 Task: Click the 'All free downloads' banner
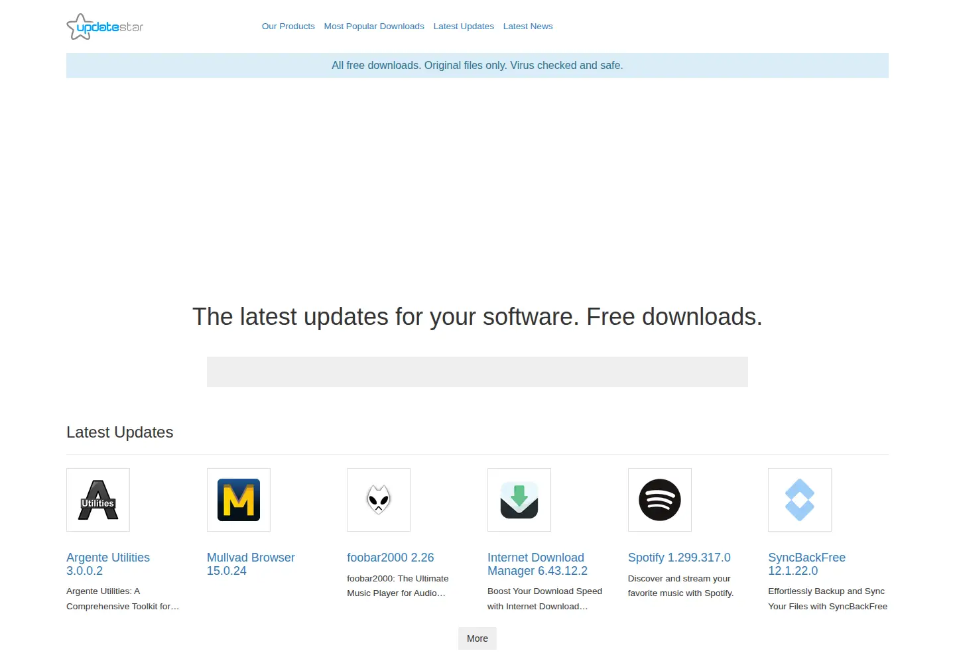tap(477, 66)
